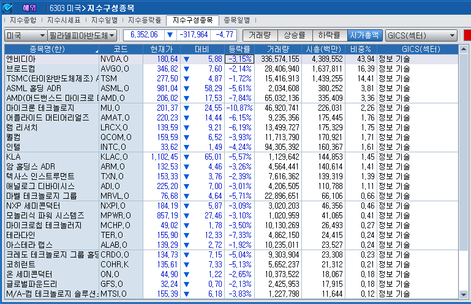Image resolution: width=471 pixels, height=304 pixels.
Task: Click the scrollbar down arrow
Action: (x=463, y=295)
